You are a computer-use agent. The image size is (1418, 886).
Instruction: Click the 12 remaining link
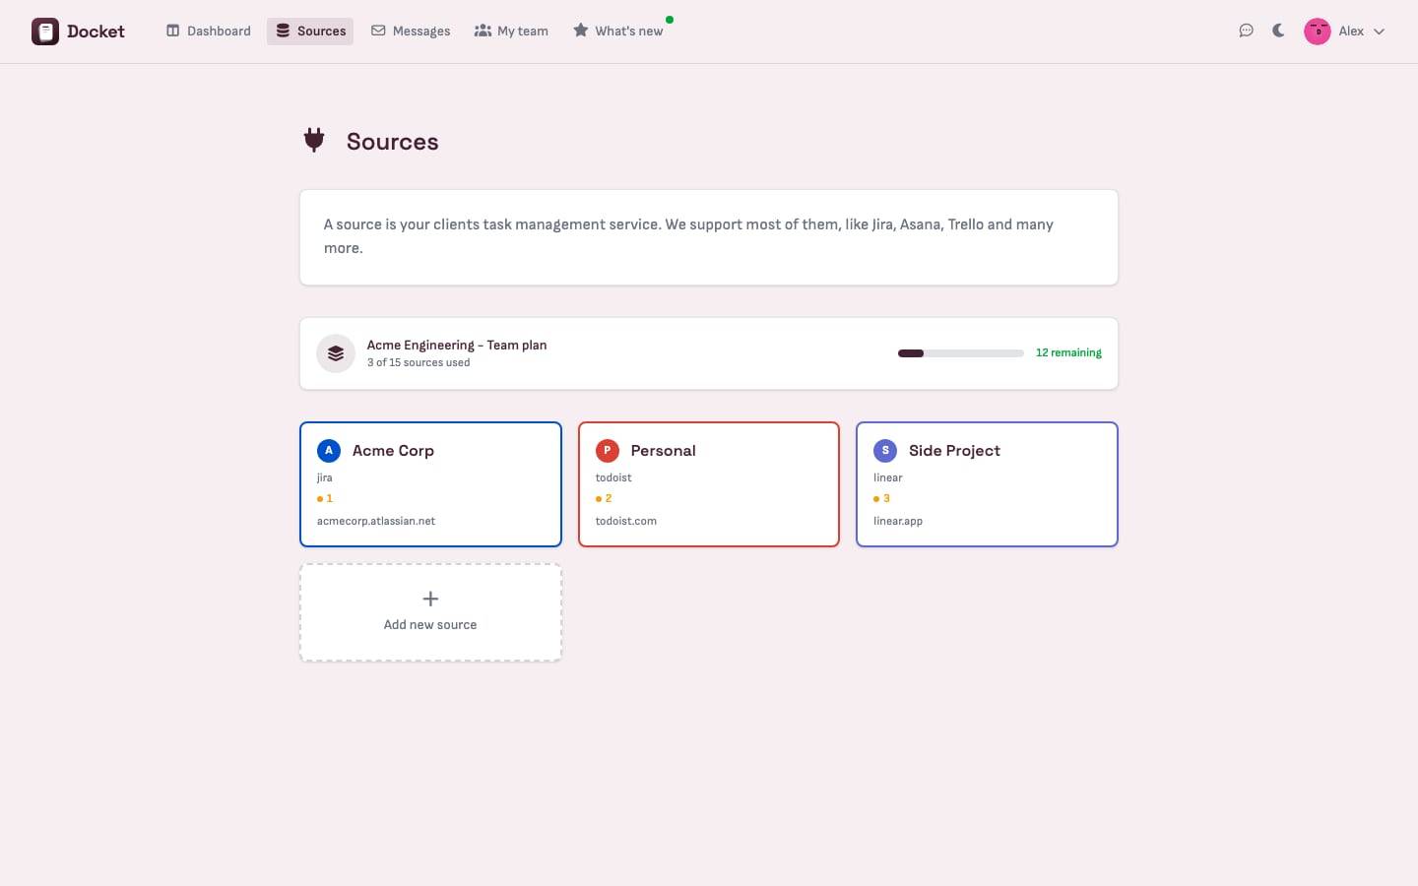click(1068, 352)
